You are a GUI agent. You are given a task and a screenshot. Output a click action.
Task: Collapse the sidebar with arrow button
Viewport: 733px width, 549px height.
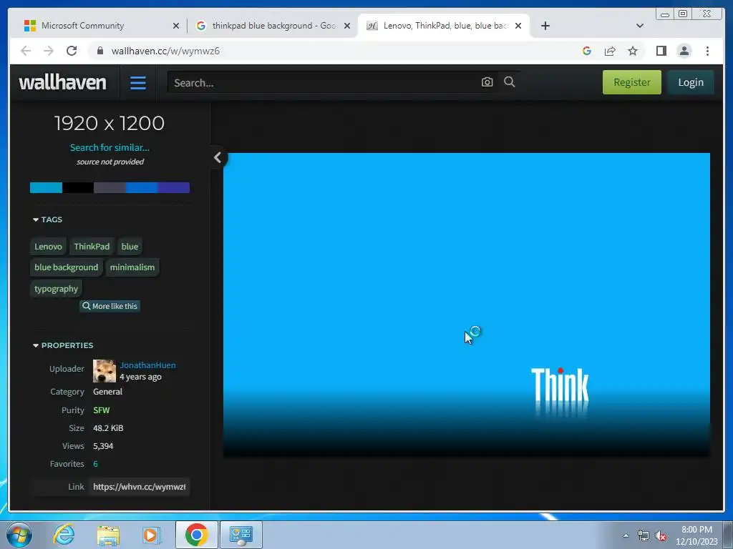218,157
